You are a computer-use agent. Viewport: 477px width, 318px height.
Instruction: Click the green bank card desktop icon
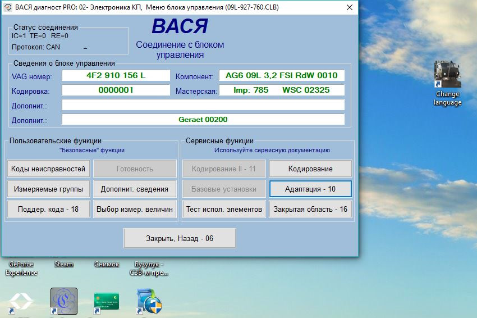pos(107,301)
